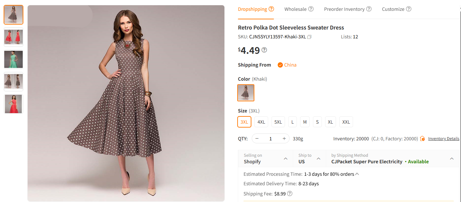The width and height of the screenshot is (461, 202).
Task: Click the help icon next to Dropshipping tab
Action: pos(271,9)
